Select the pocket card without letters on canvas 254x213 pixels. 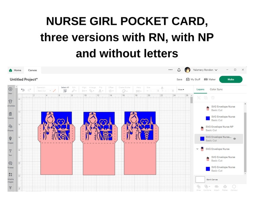(x=140, y=143)
